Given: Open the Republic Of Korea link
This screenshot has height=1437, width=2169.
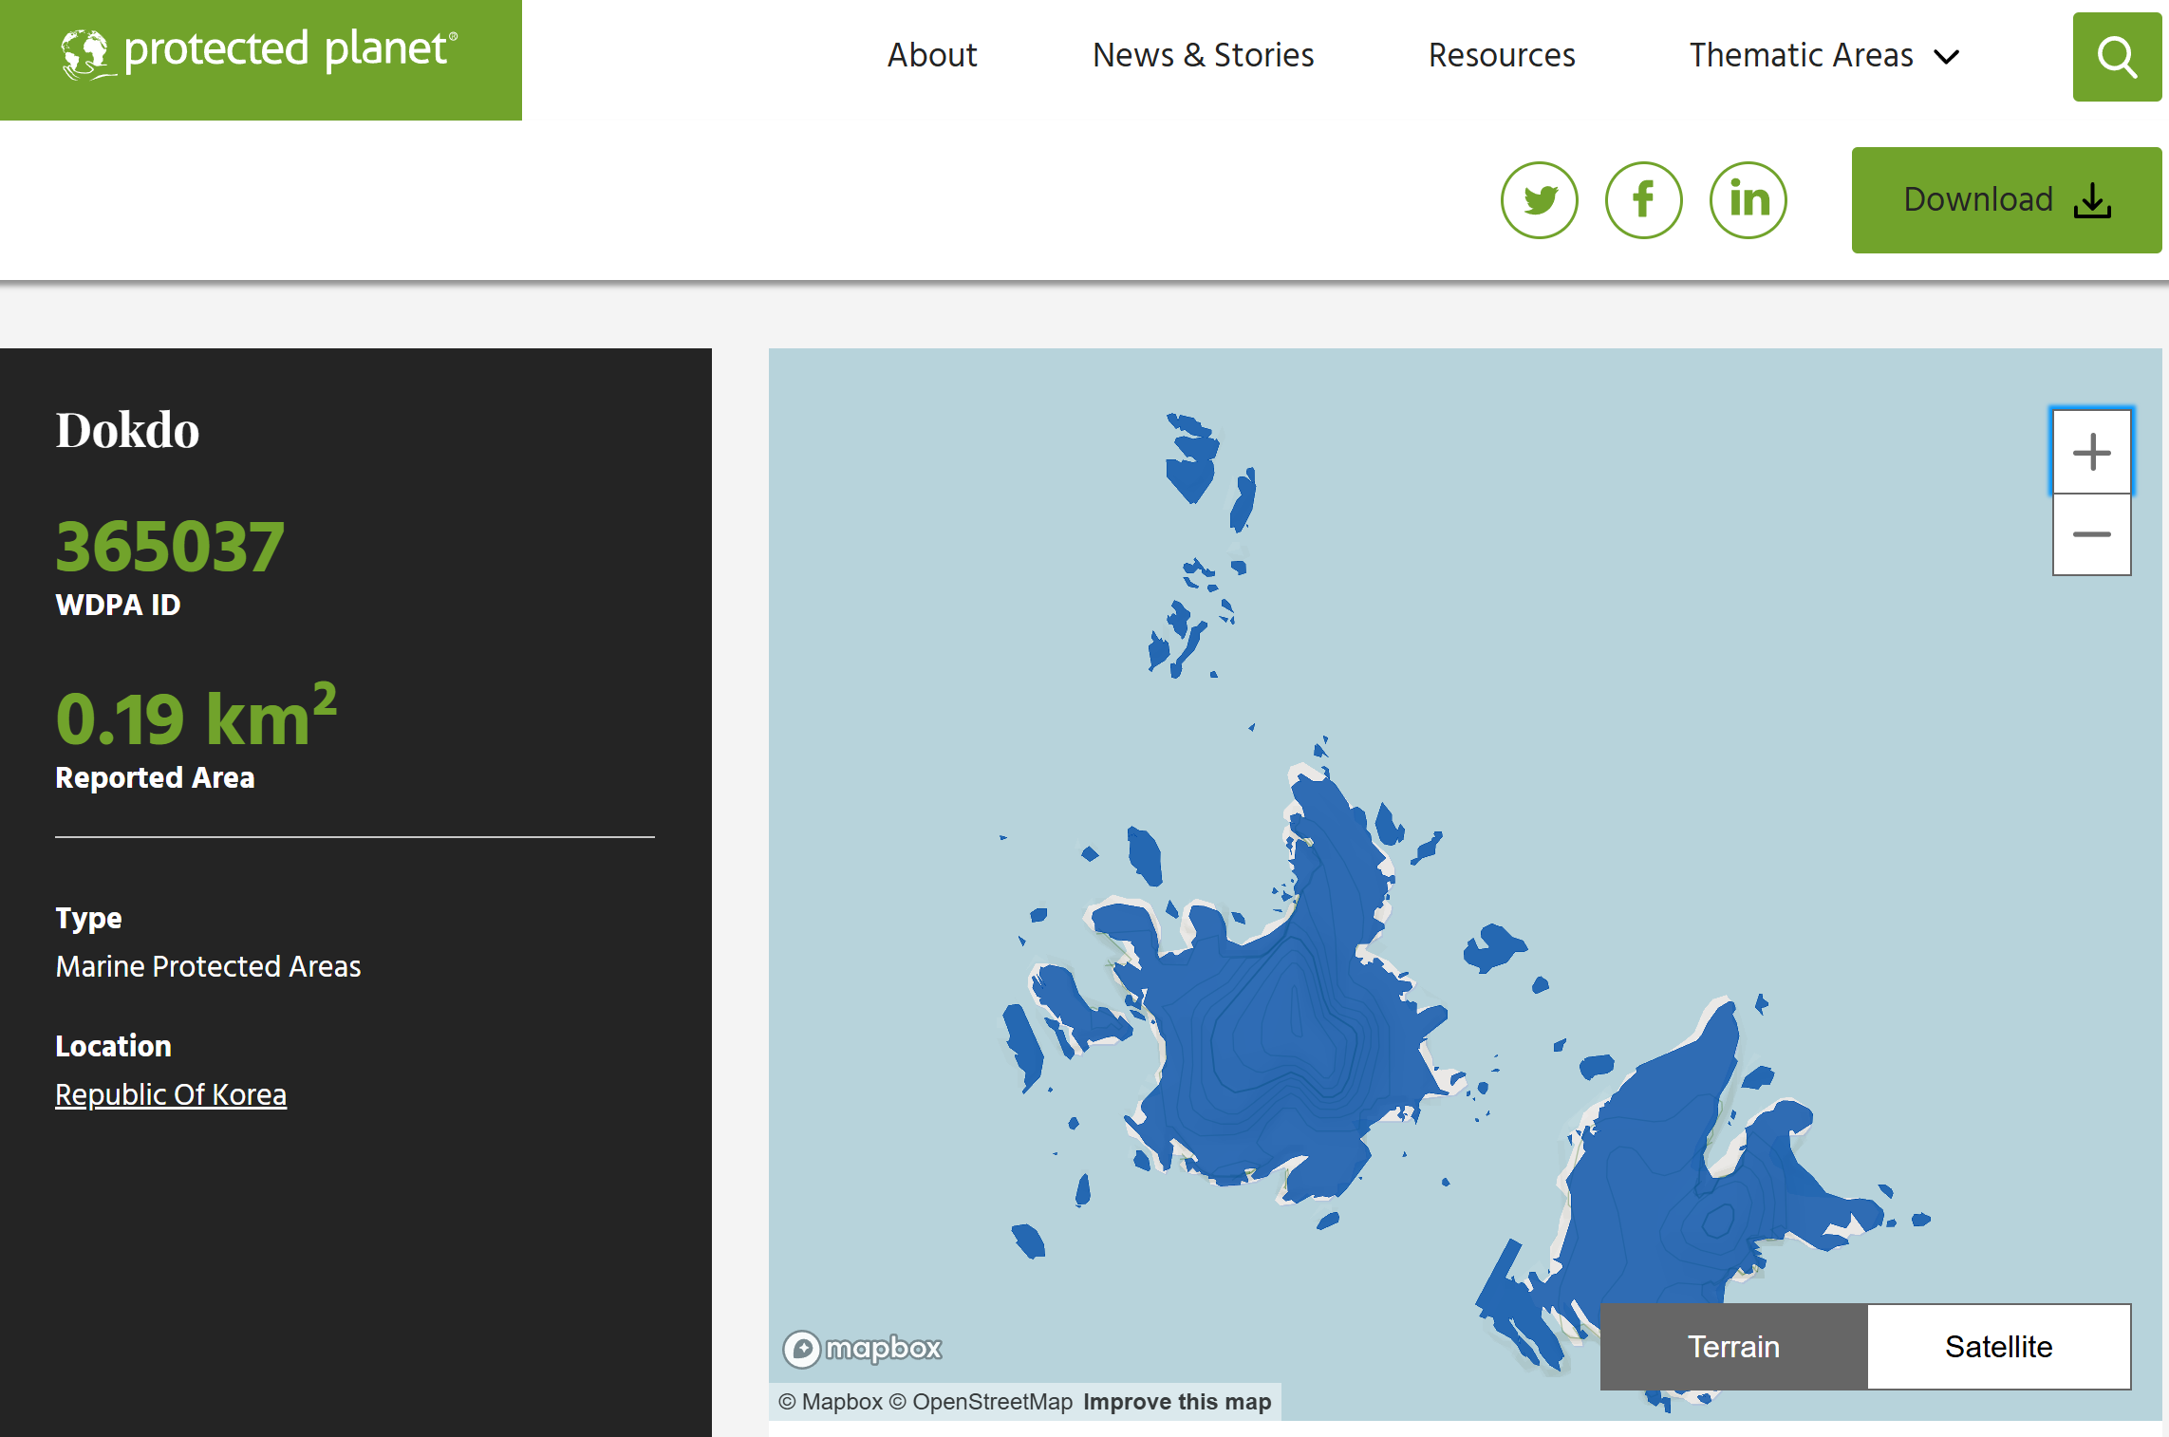Looking at the screenshot, I should click(x=171, y=1094).
